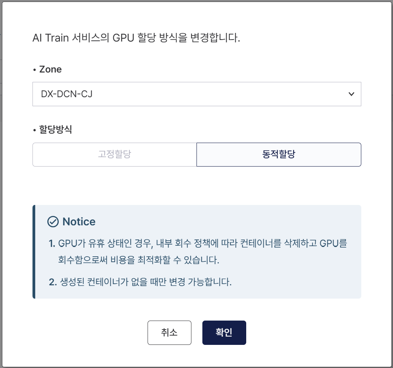393x368 pixels.
Task: Enable fixed allocation by clicking 고정할당
Action: point(114,154)
